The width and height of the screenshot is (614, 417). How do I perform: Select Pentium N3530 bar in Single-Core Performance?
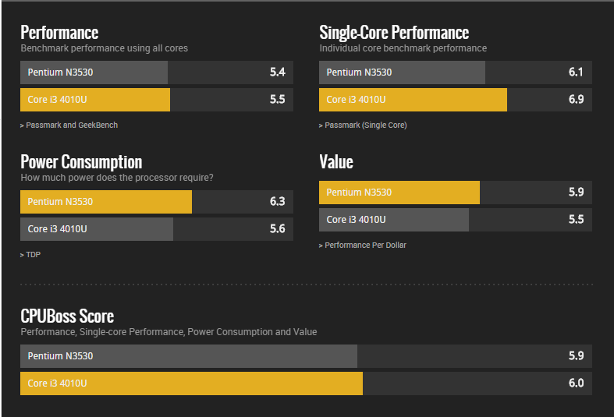coord(455,72)
